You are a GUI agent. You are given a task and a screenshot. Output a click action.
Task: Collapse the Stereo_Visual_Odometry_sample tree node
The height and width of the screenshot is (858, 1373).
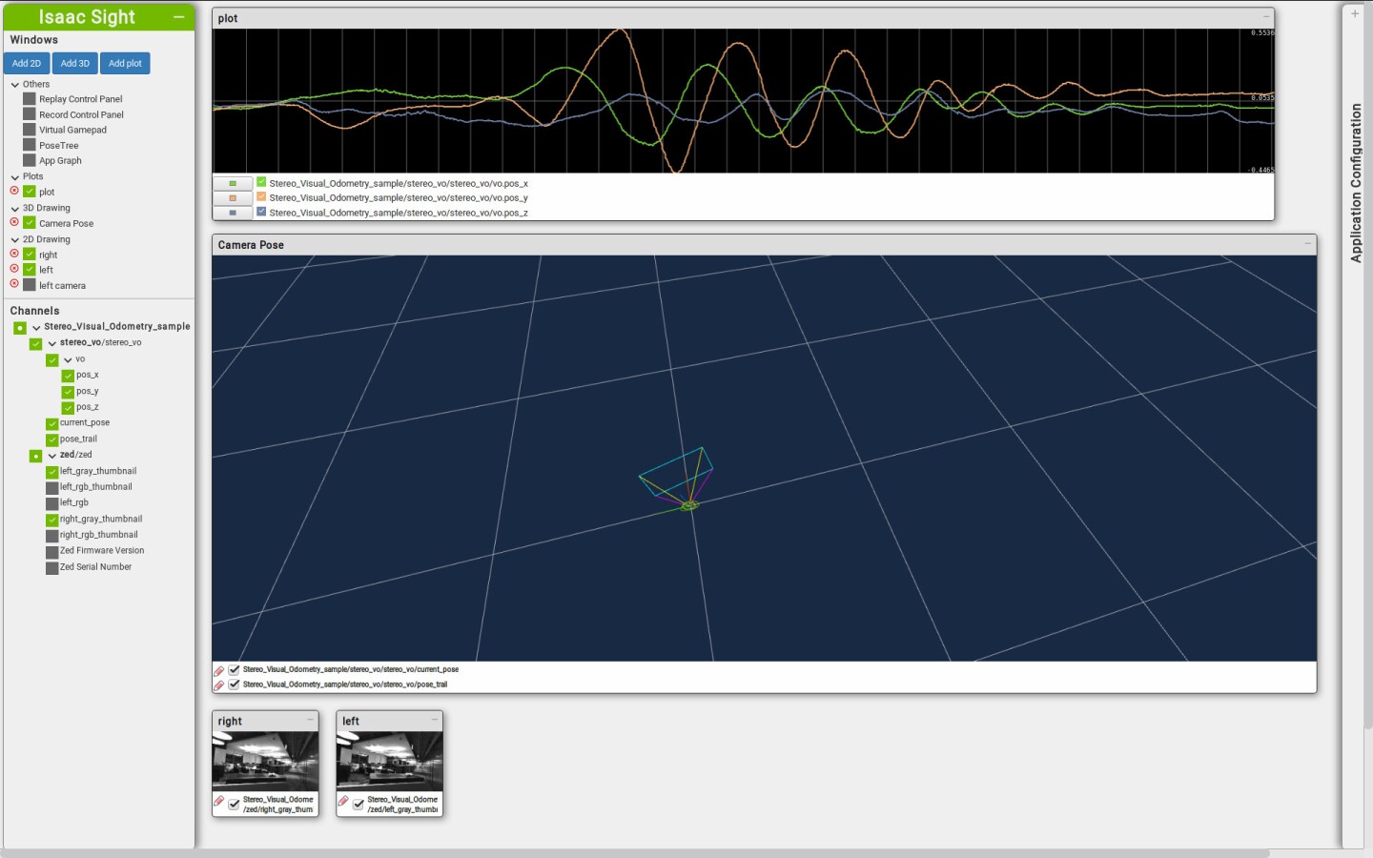(36, 327)
